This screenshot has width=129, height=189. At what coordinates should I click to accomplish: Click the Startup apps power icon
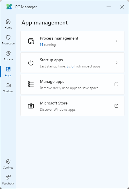(31, 63)
